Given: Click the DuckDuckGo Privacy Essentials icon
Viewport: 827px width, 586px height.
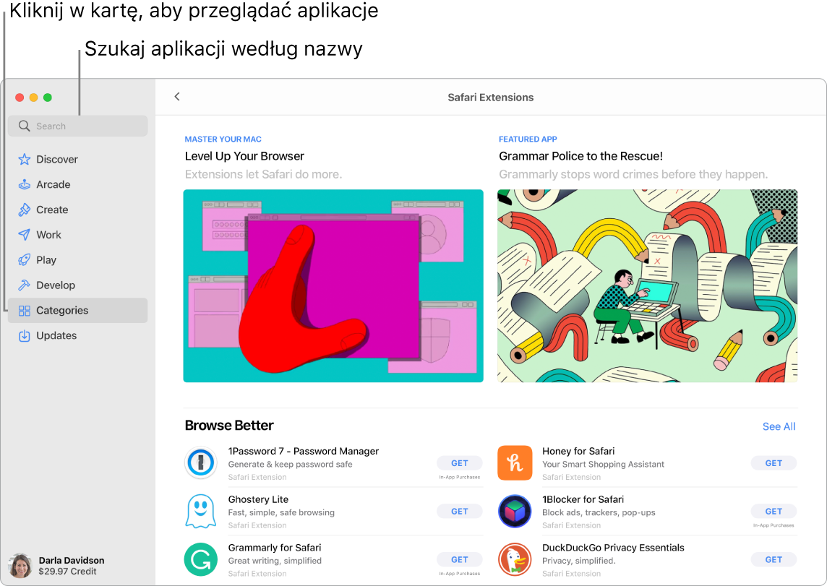Looking at the screenshot, I should [x=515, y=559].
